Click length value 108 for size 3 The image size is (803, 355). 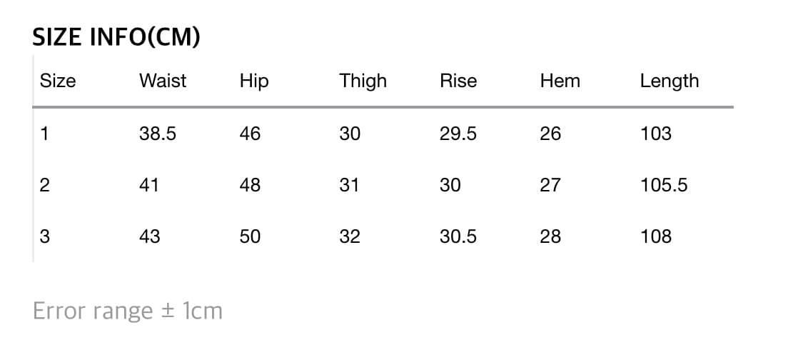656,236
